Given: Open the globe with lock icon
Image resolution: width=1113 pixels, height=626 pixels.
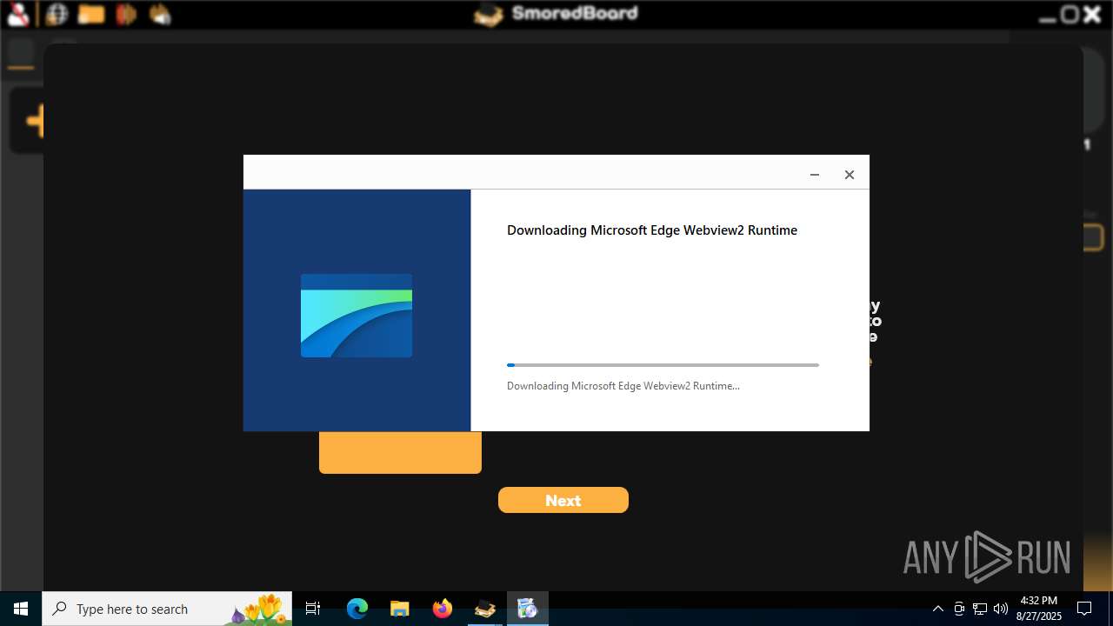Looking at the screenshot, I should pos(57,14).
